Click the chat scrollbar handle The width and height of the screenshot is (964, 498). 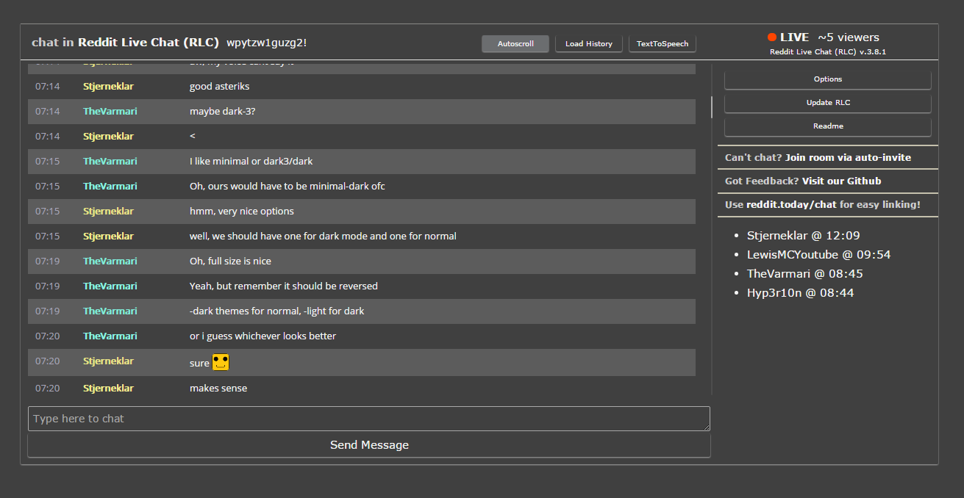point(712,107)
